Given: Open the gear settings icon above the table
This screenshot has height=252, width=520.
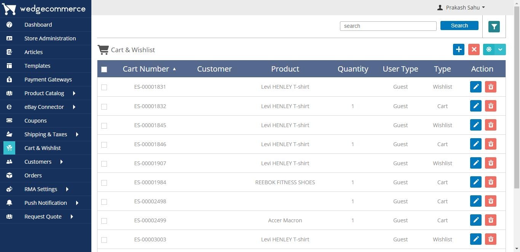Looking at the screenshot, I should pos(489,49).
